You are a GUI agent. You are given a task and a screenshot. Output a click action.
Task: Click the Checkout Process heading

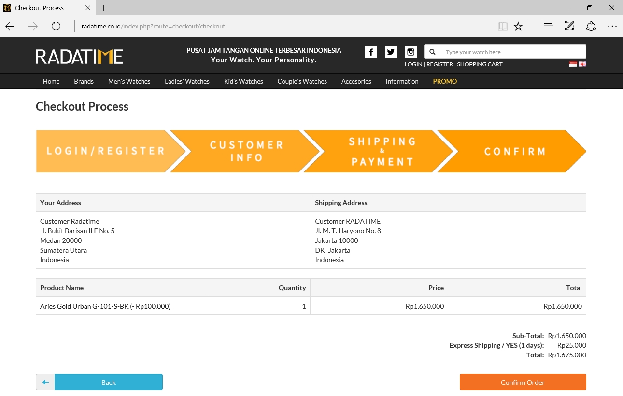coord(82,107)
